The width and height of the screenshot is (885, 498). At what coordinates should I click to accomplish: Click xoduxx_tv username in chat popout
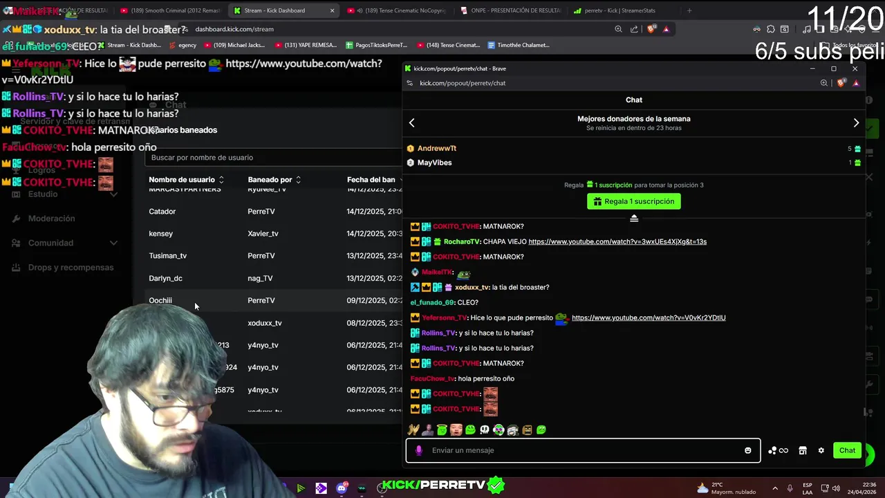[472, 287]
